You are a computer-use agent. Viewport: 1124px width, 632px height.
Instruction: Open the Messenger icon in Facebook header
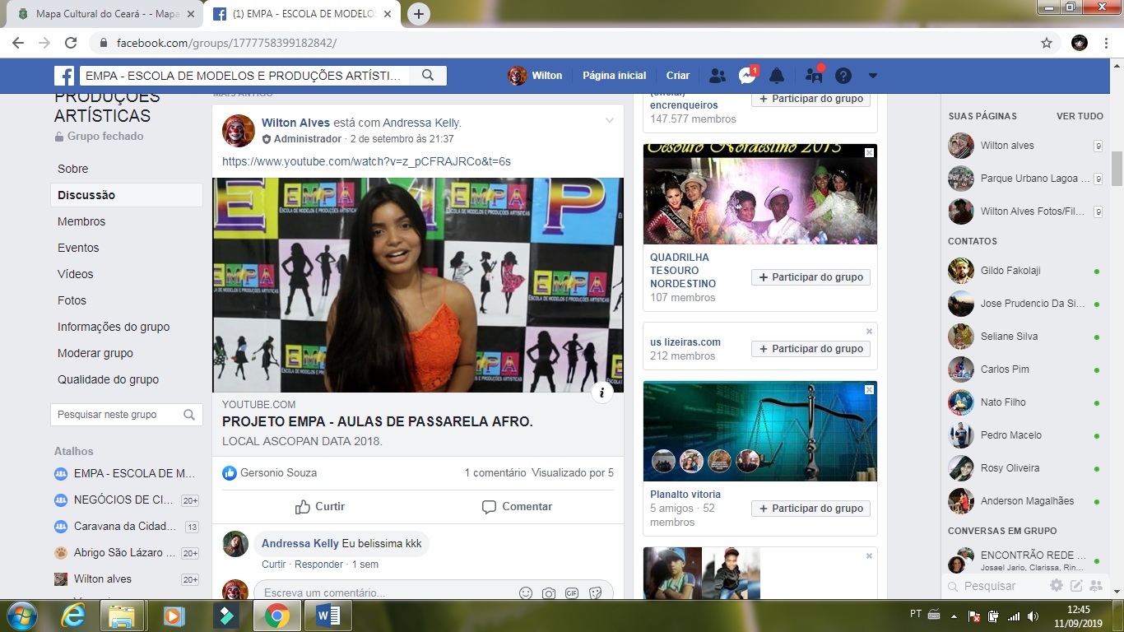(x=747, y=76)
